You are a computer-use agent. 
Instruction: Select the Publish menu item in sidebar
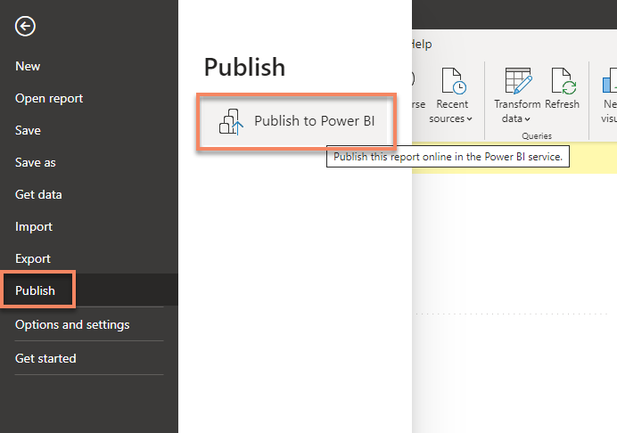(36, 290)
